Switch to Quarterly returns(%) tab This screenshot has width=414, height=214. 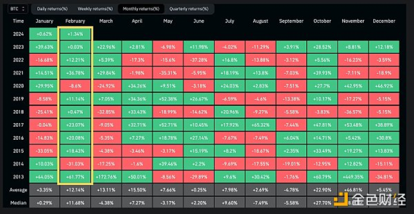(x=189, y=9)
